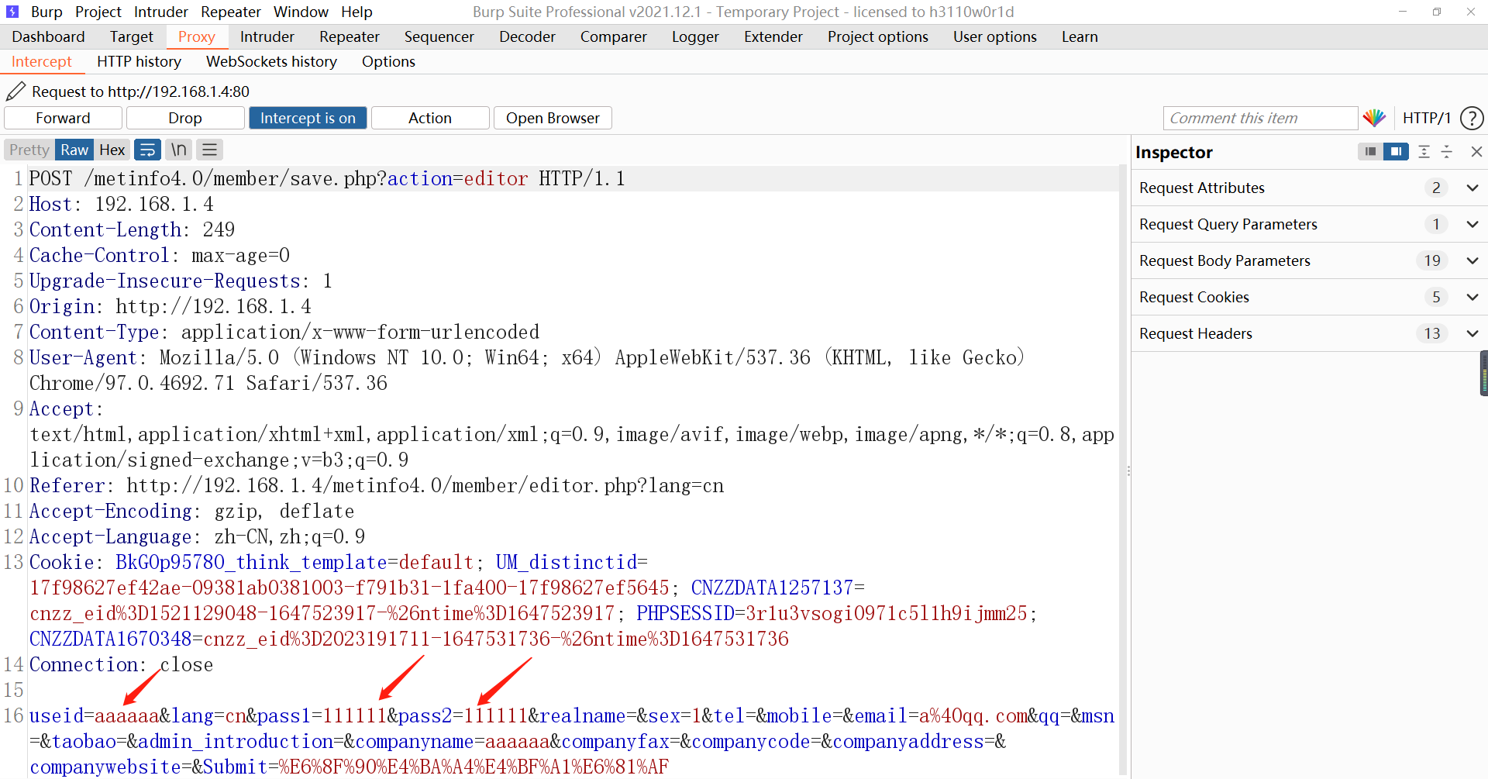Switch to the Repeater tool tab
This screenshot has height=779, width=1488.
(350, 36)
